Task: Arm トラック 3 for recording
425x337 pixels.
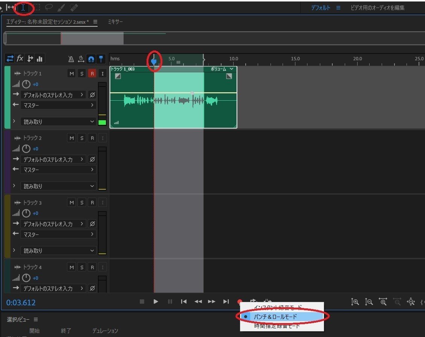Action: (x=92, y=202)
